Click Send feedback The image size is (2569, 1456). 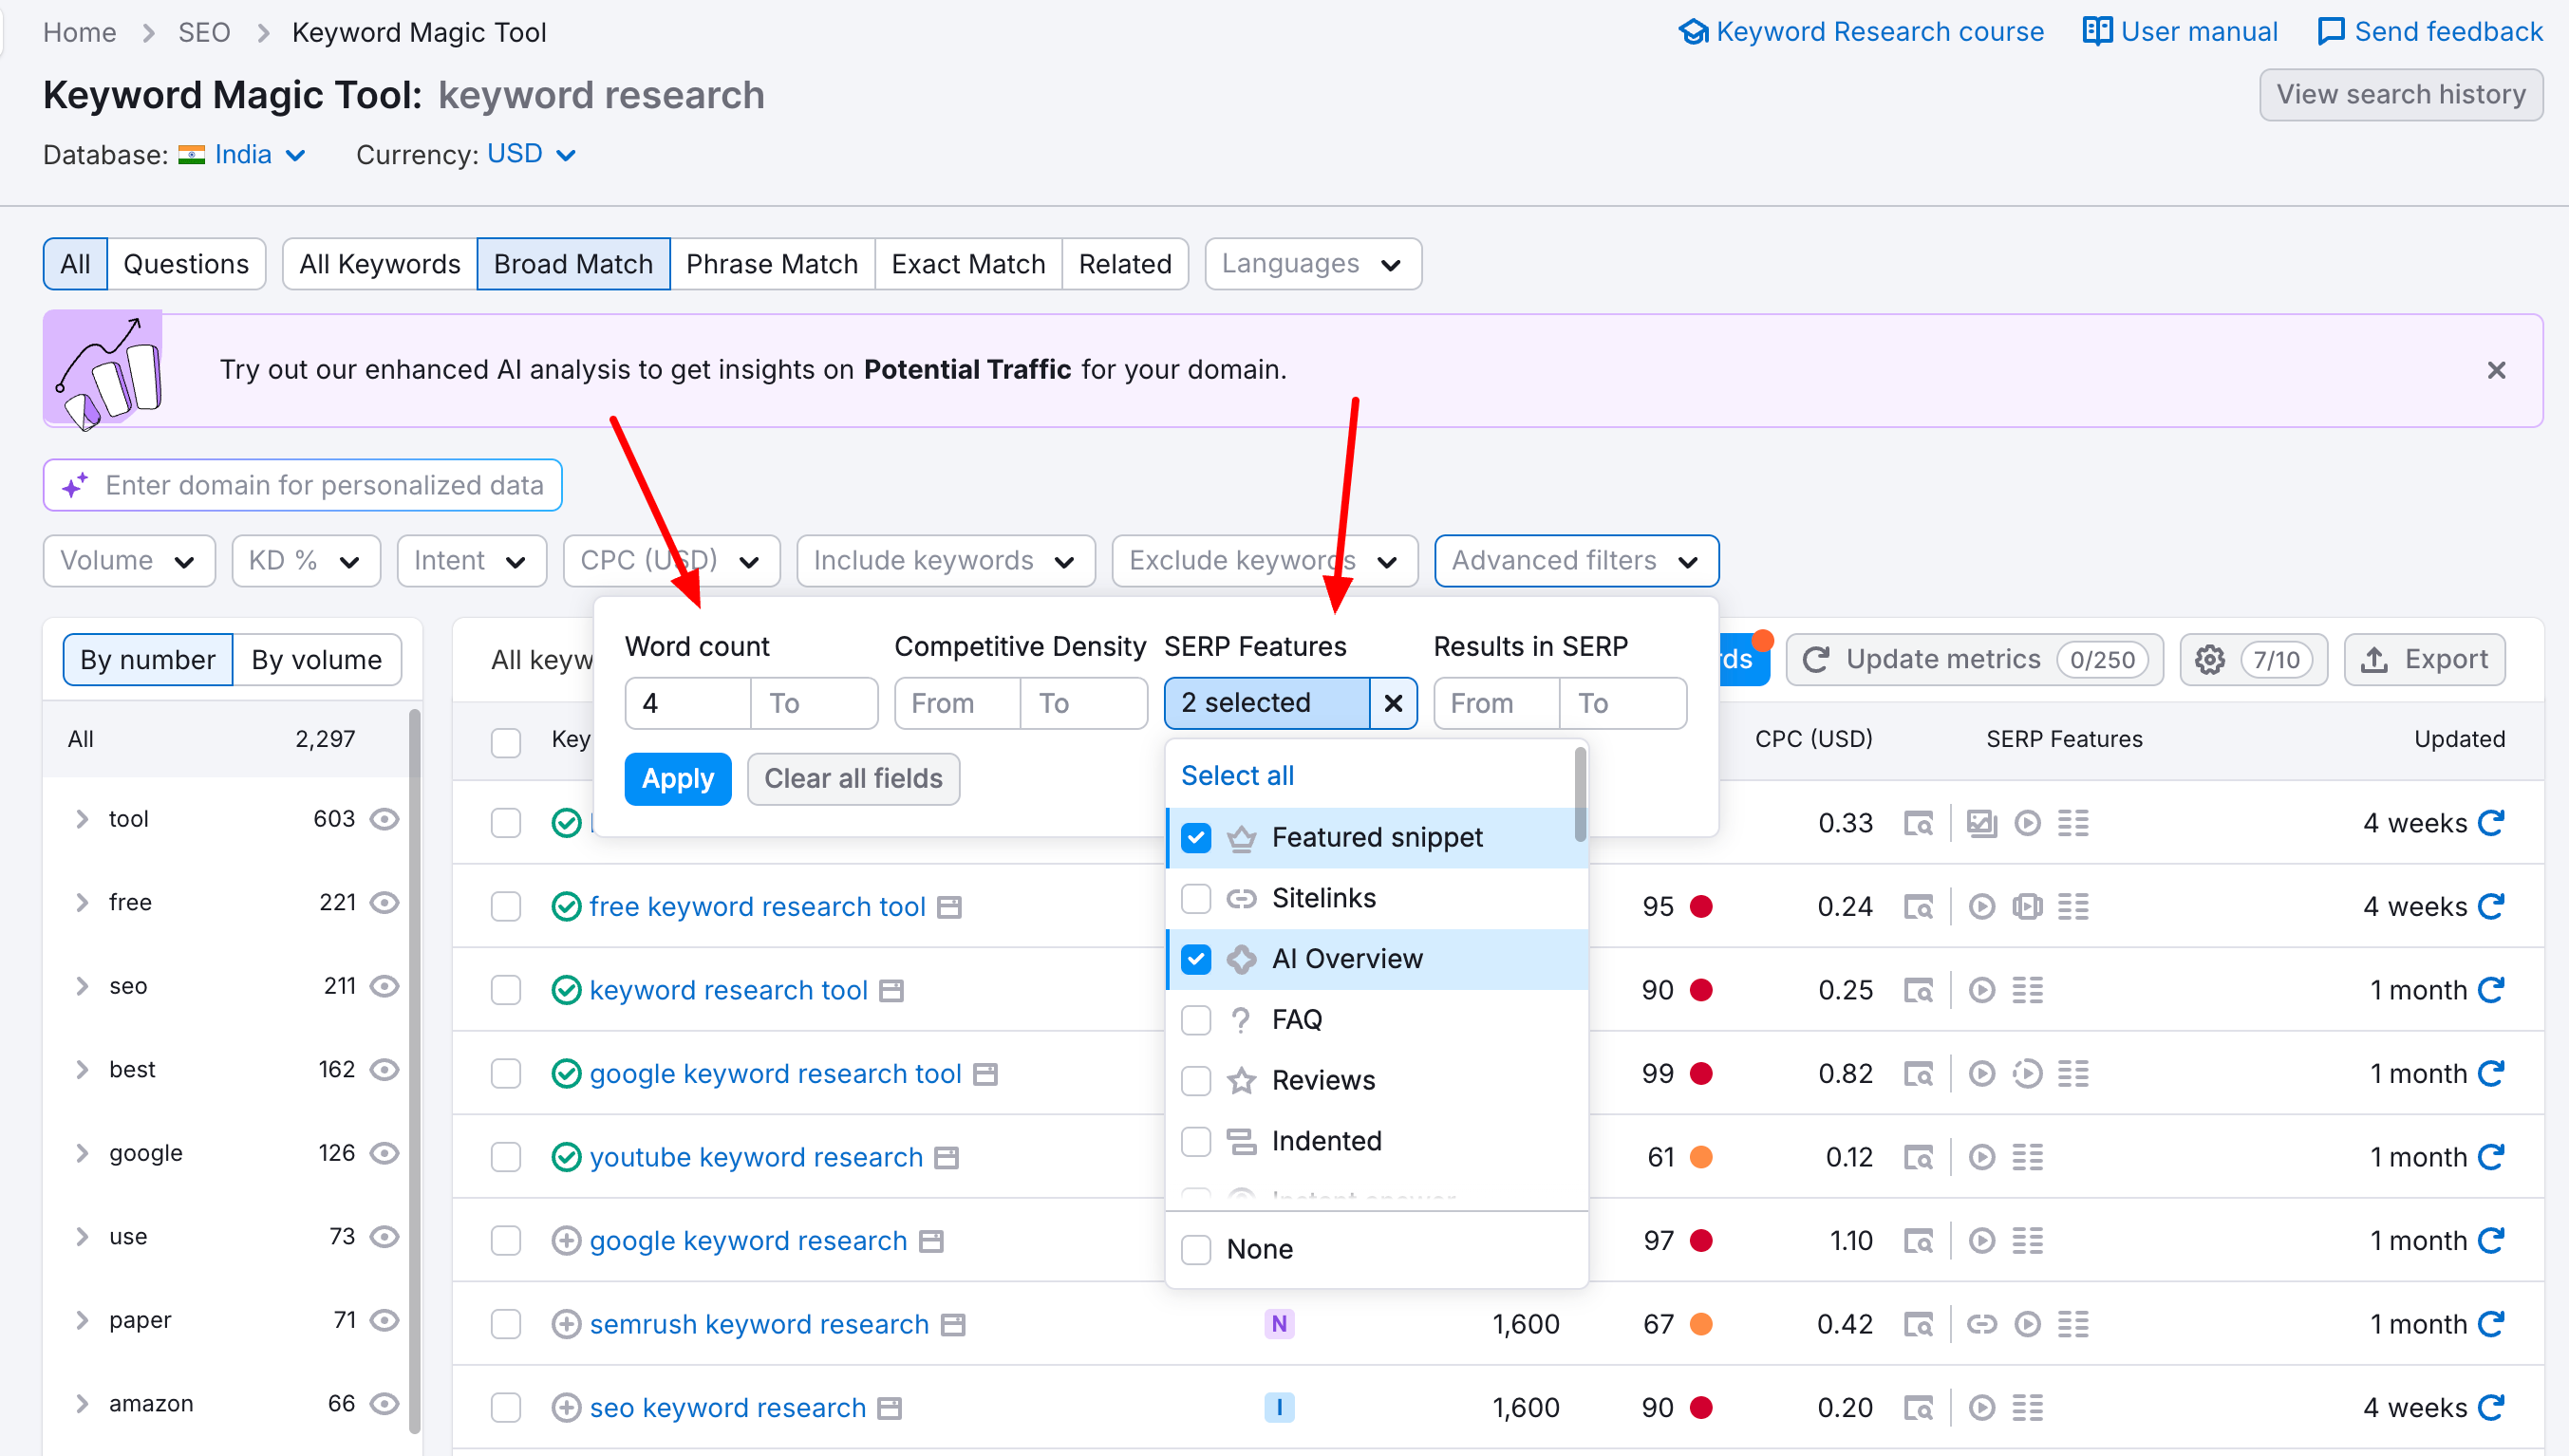click(x=2429, y=31)
